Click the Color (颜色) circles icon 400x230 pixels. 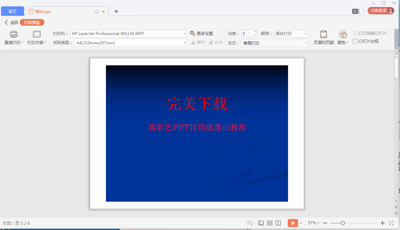click(343, 34)
